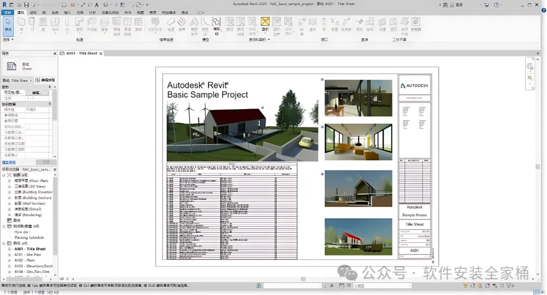Select the Grid datum tool
The image size is (547, 295).
click(x=370, y=24)
